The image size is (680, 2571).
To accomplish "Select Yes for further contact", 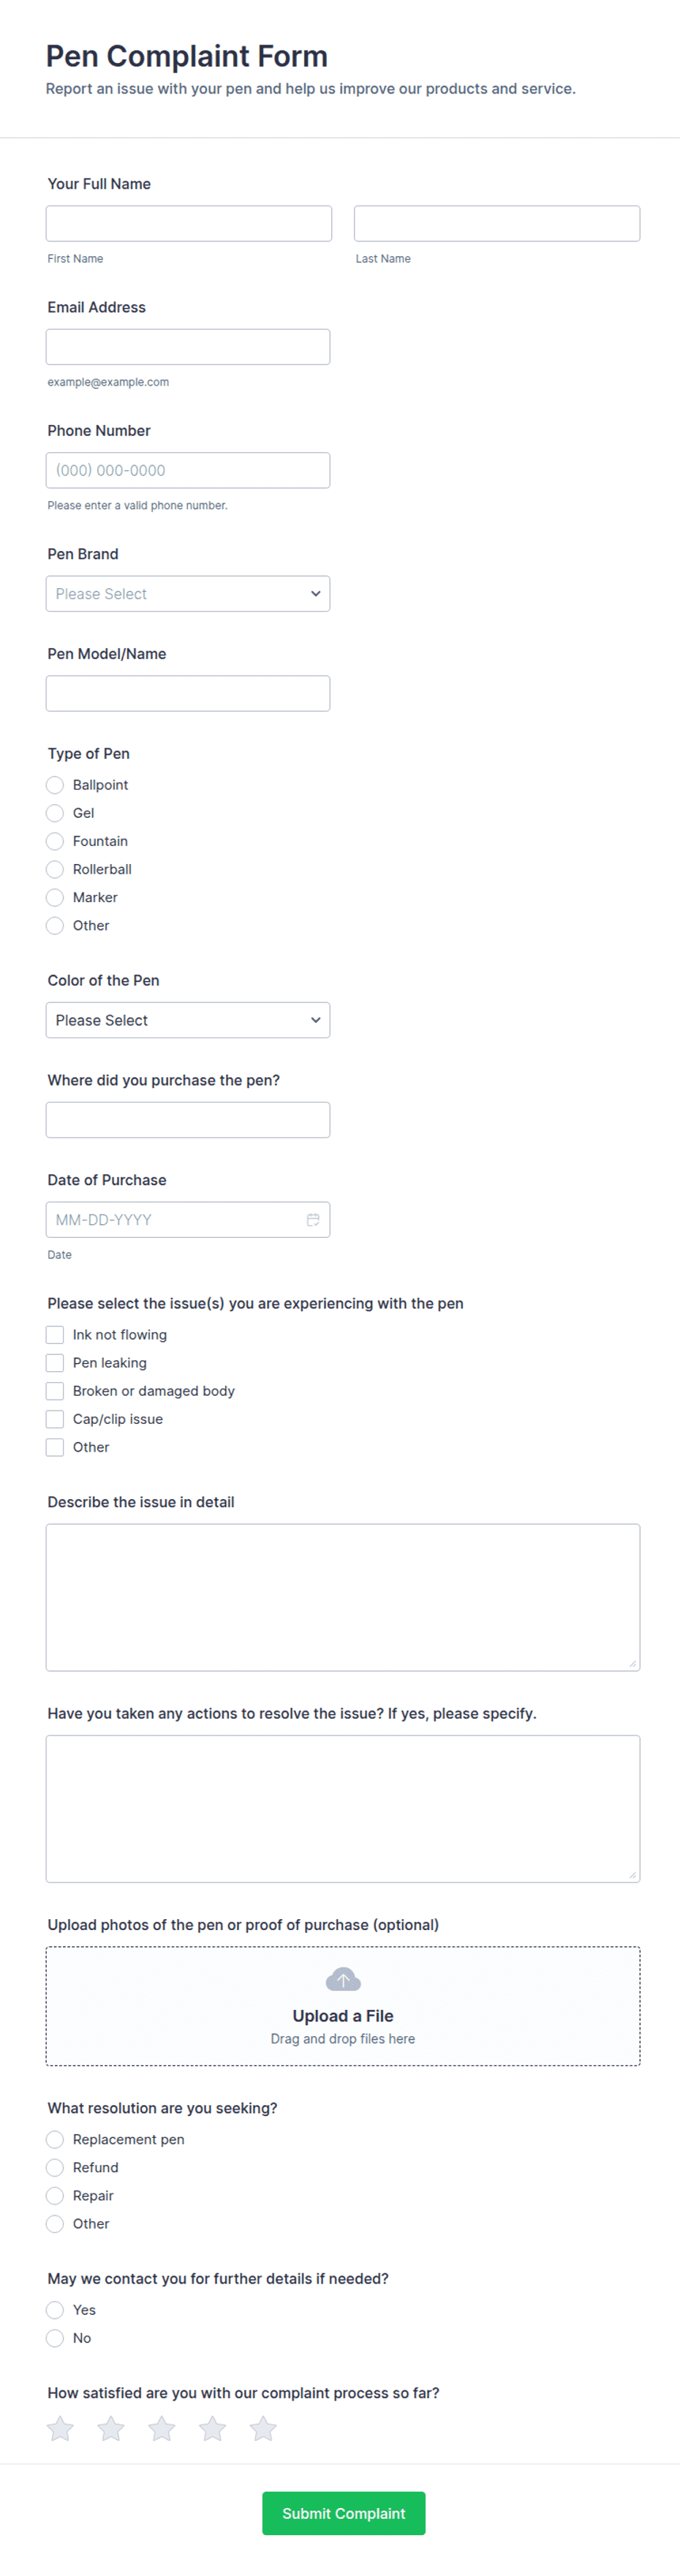I will point(55,2310).
